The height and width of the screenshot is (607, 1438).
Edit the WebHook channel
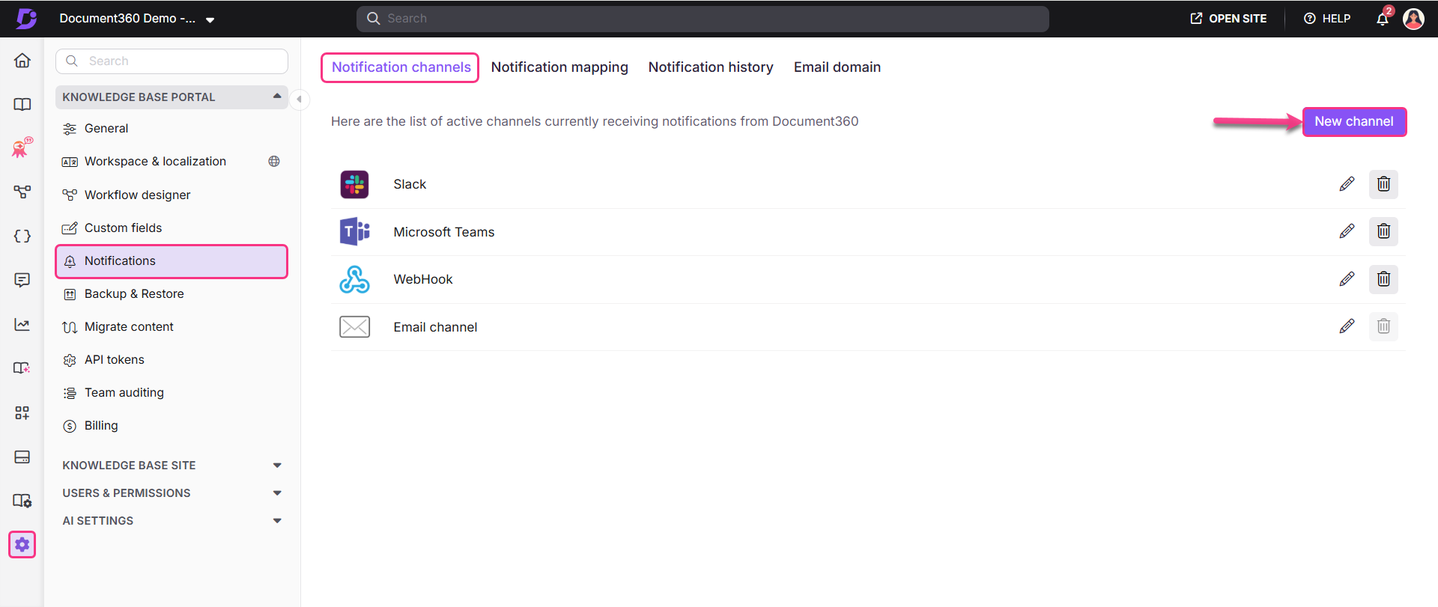[1347, 279]
